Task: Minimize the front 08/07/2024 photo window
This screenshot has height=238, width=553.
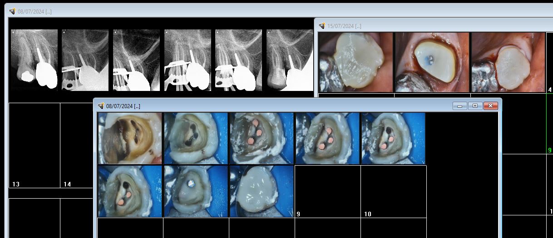Action: [x=460, y=106]
